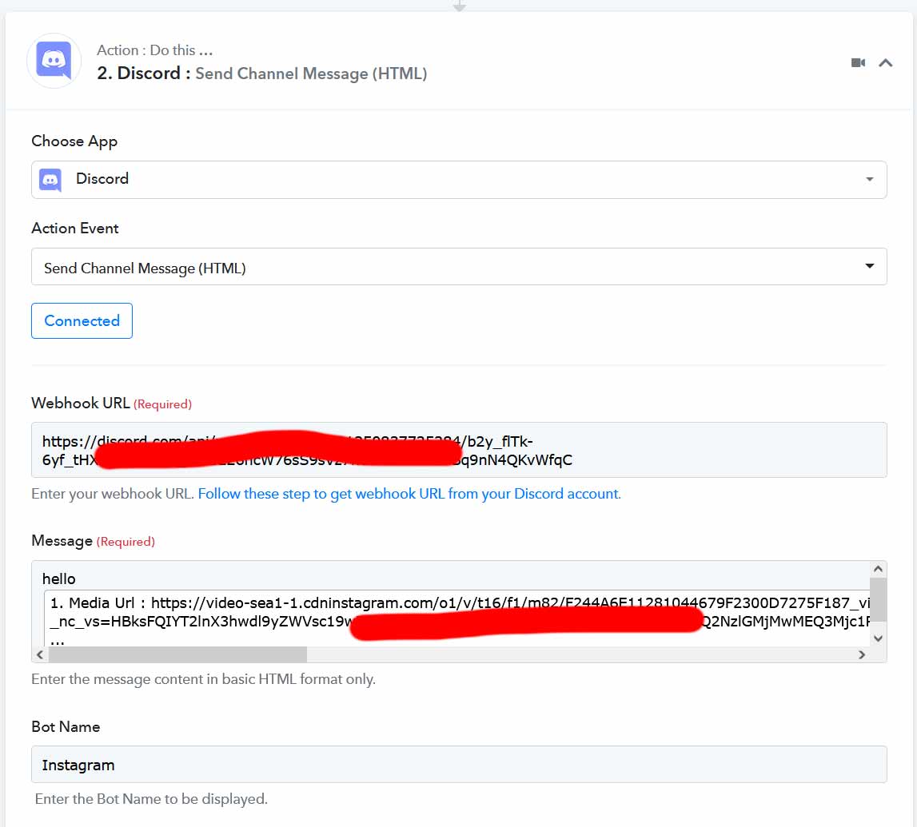
Task: Click the small Discord icon in Choose App field
Action: [50, 180]
